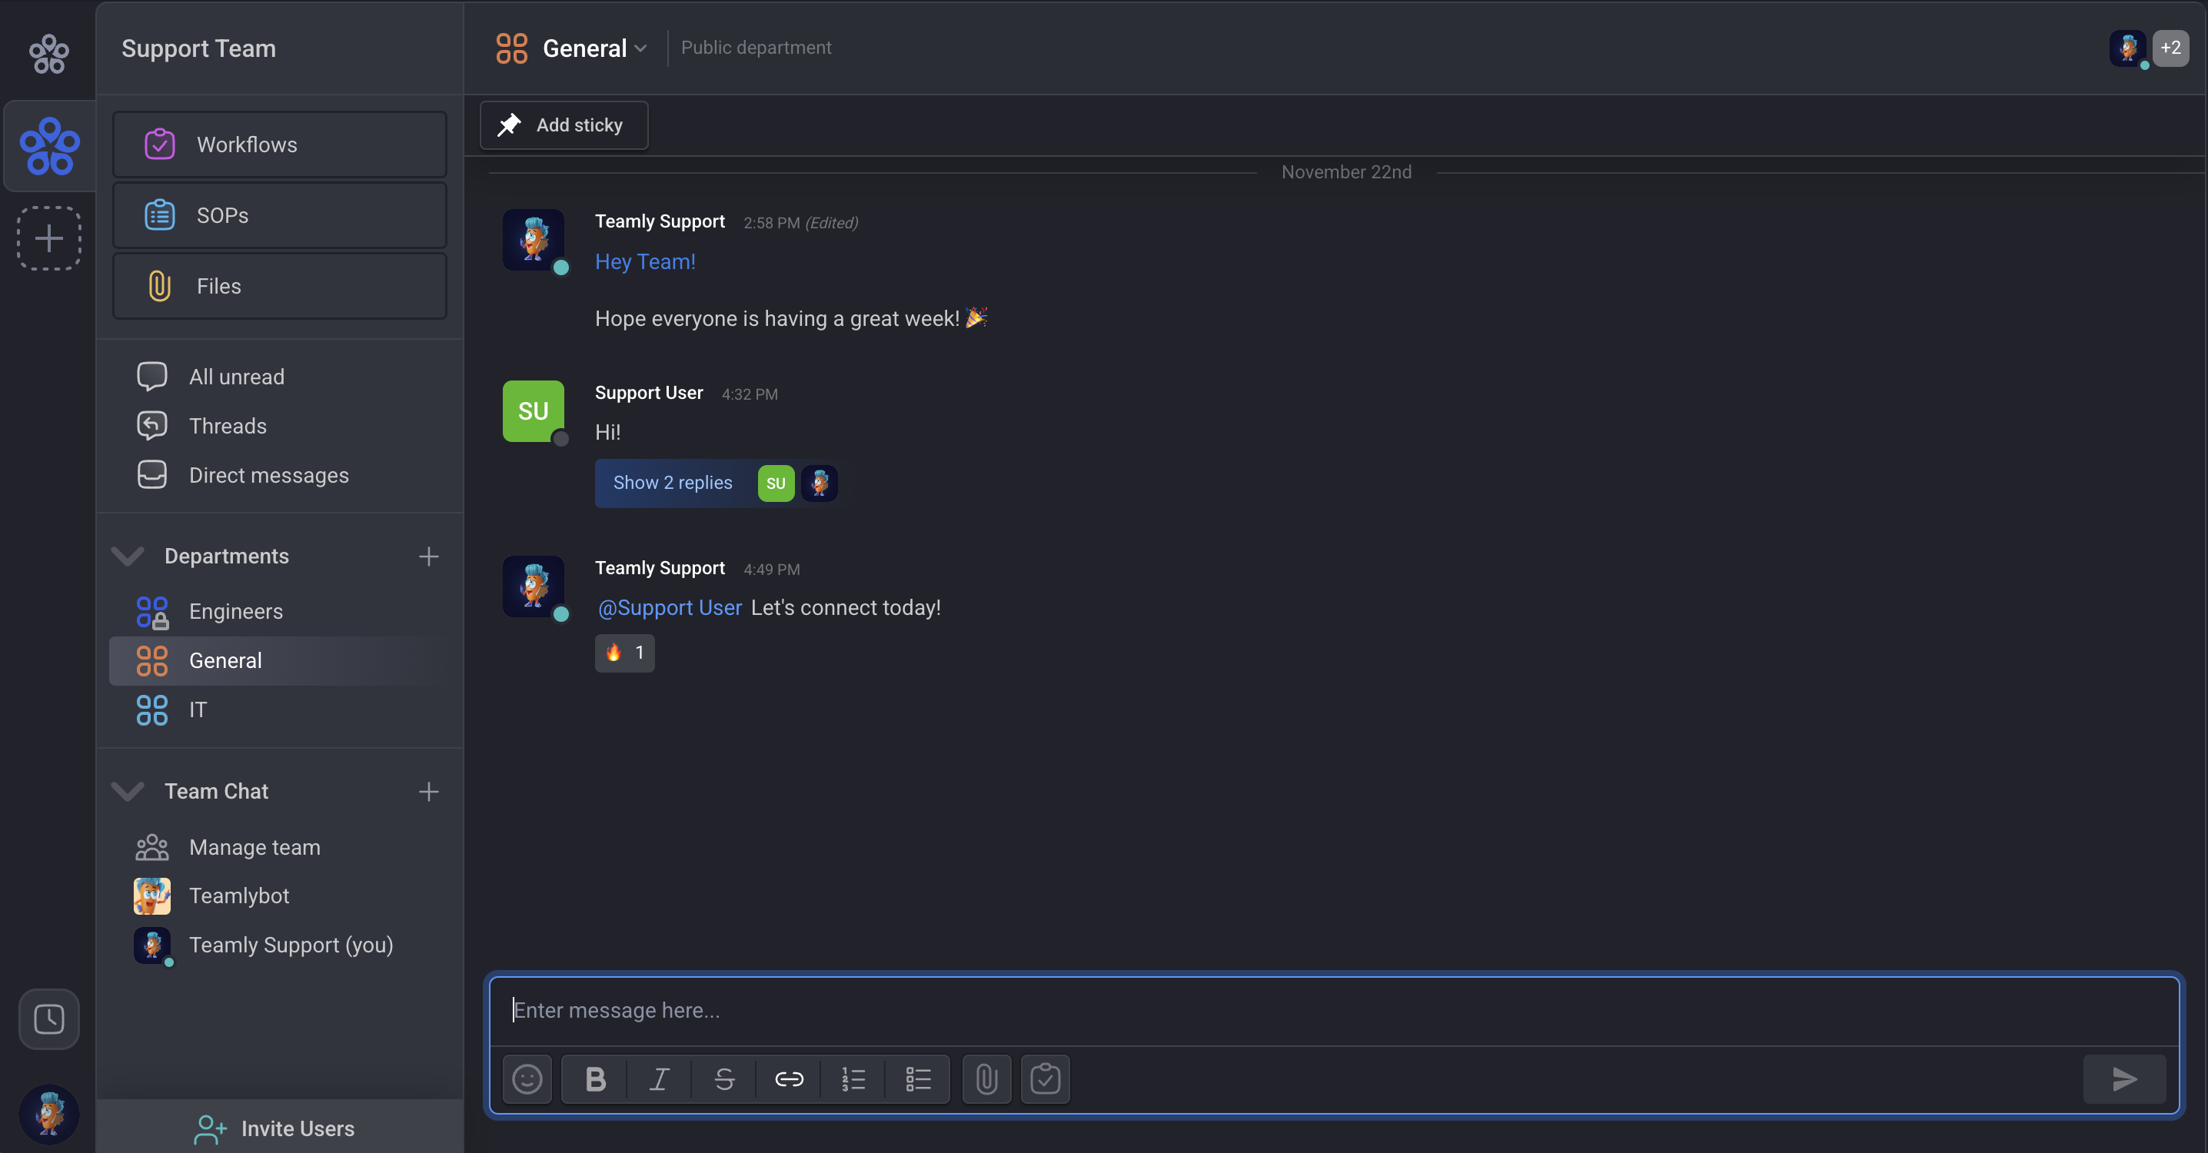This screenshot has height=1153, width=2208.
Task: Open the General channel dropdown
Action: click(x=640, y=49)
